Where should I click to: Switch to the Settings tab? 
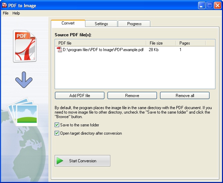click(101, 24)
